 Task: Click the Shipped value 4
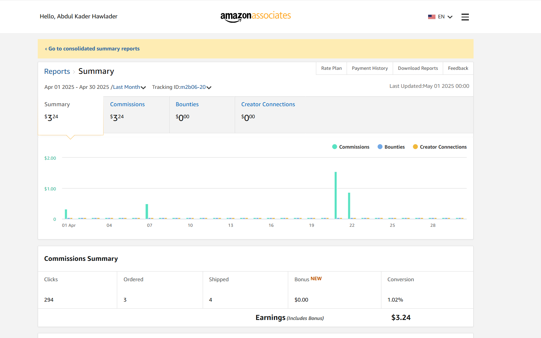click(x=210, y=300)
